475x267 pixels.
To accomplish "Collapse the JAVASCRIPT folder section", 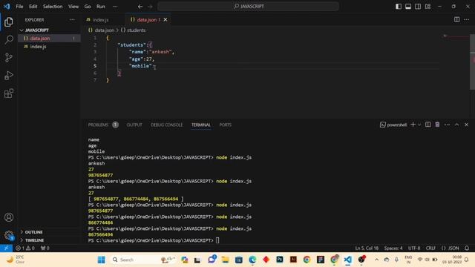I will click(x=50, y=30).
